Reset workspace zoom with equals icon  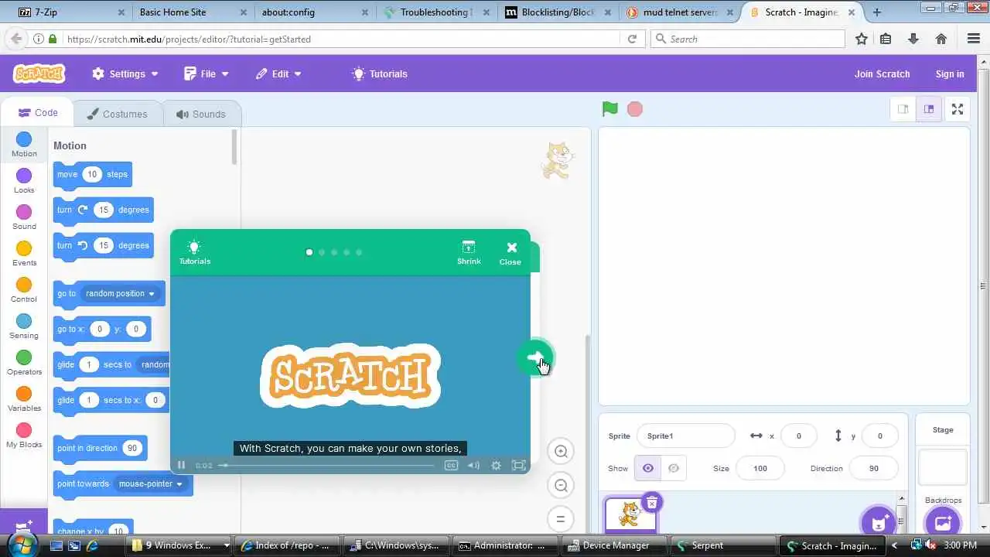point(562,519)
